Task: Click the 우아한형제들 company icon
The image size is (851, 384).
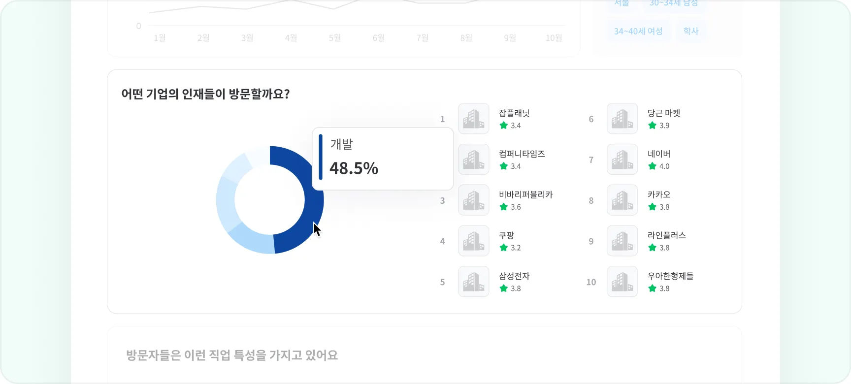Action: click(622, 282)
